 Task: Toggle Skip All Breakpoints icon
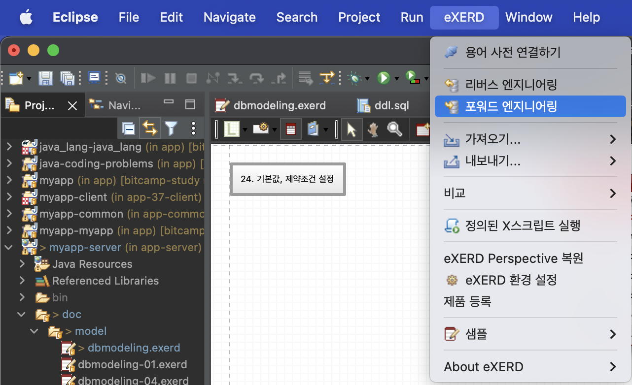[x=120, y=78]
